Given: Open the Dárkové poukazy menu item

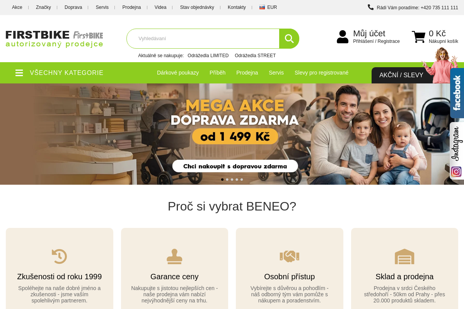Looking at the screenshot, I should (178, 73).
